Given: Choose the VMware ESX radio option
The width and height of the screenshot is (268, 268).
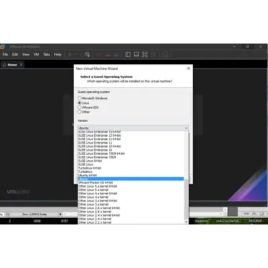Looking at the screenshot, I should click(80, 107).
